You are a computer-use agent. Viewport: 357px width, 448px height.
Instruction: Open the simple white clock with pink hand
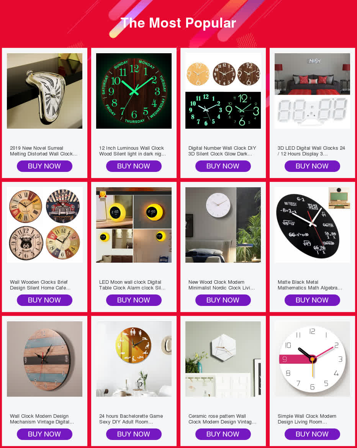(x=312, y=359)
